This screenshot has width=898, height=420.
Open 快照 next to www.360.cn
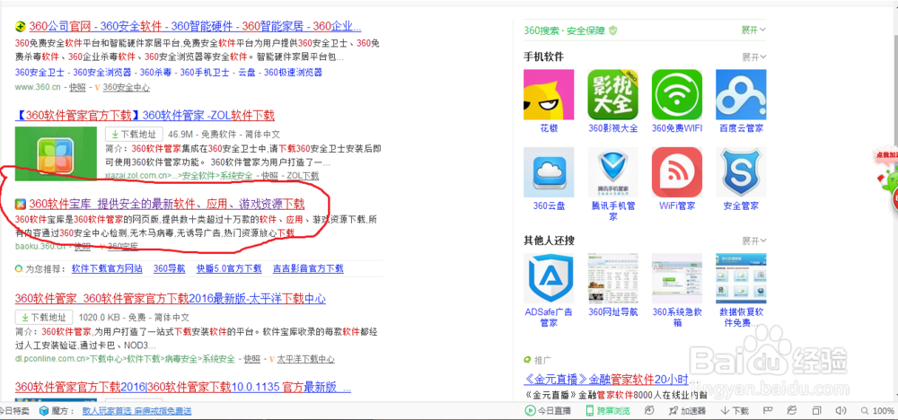tap(77, 88)
